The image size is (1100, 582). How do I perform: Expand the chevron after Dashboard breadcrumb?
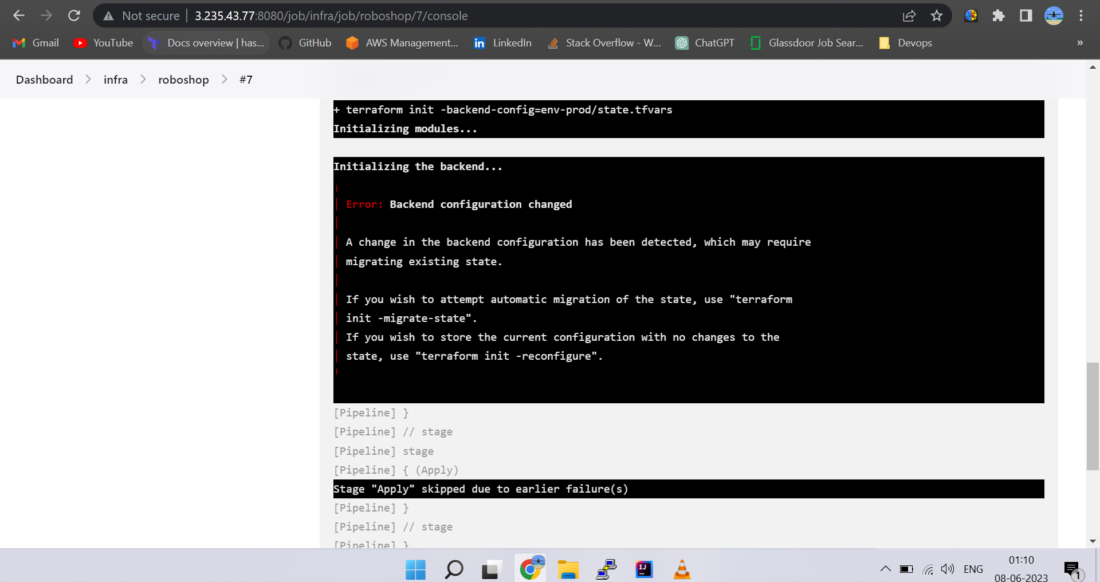coord(88,80)
